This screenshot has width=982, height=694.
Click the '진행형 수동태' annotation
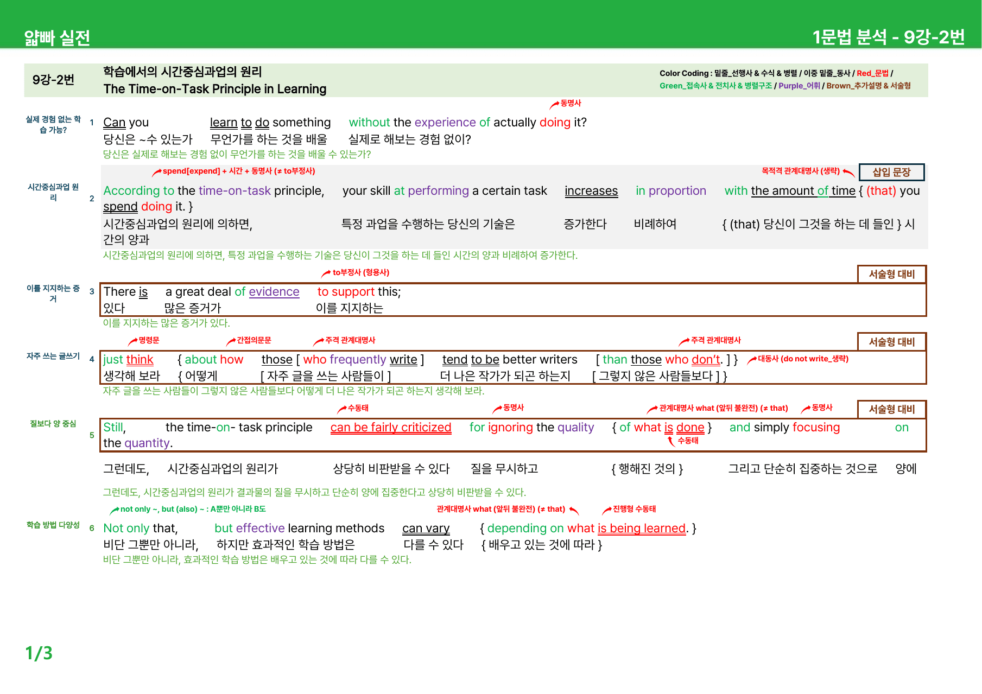click(x=634, y=509)
